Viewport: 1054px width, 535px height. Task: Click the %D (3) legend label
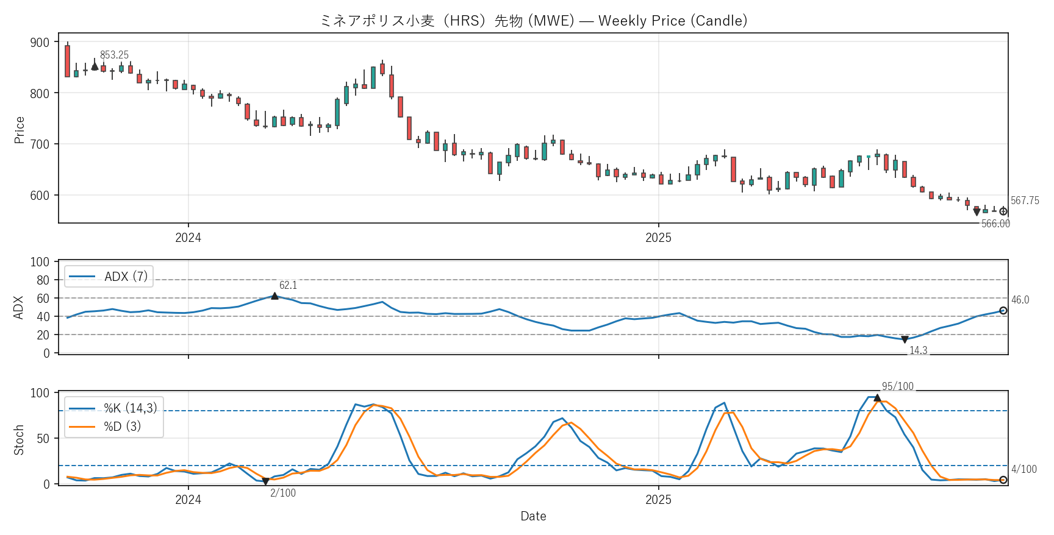click(x=122, y=427)
